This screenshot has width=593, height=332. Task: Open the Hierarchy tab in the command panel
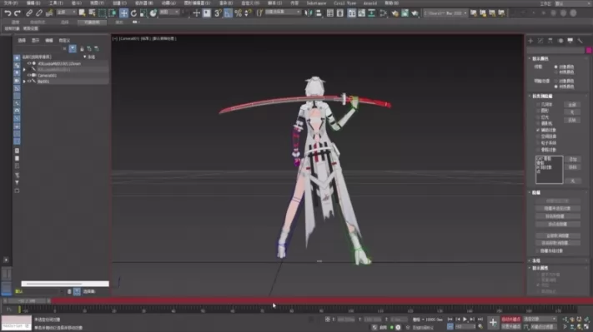click(550, 41)
